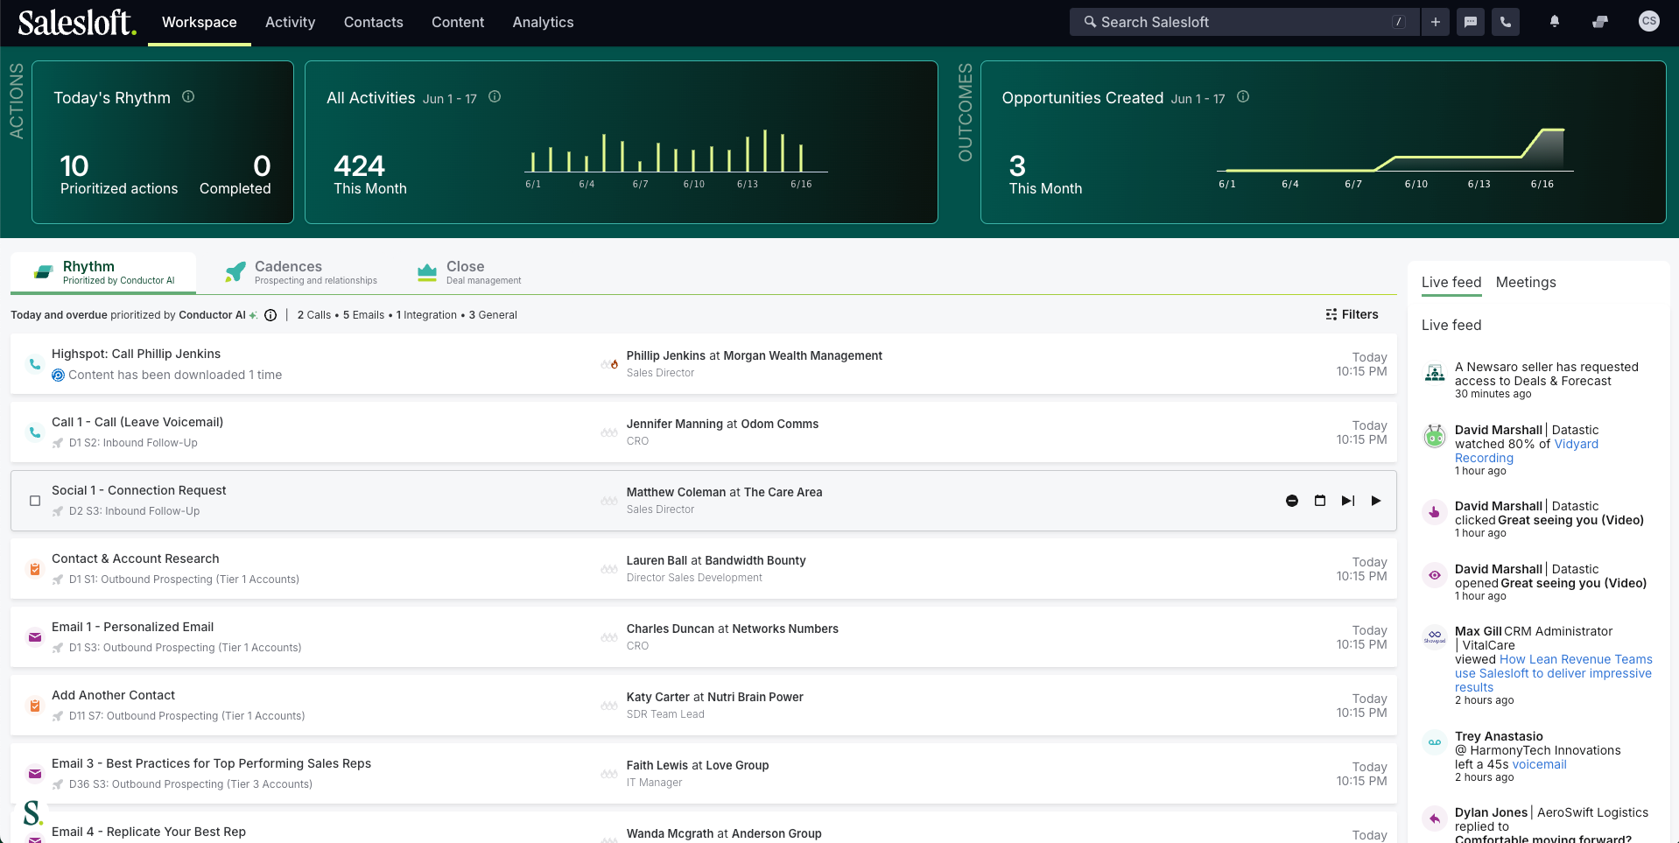Screen dimensions: 1679x843
Task: Open the Analytics nav menu
Action: 544,23
